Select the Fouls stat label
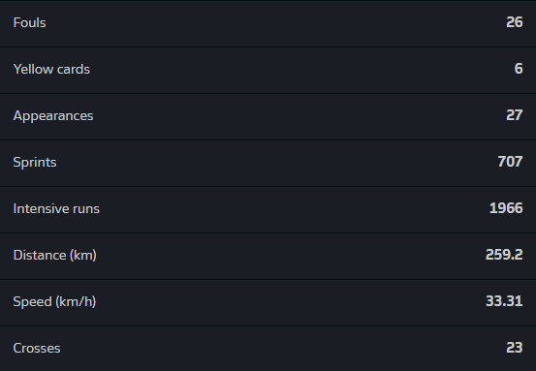 pos(29,23)
